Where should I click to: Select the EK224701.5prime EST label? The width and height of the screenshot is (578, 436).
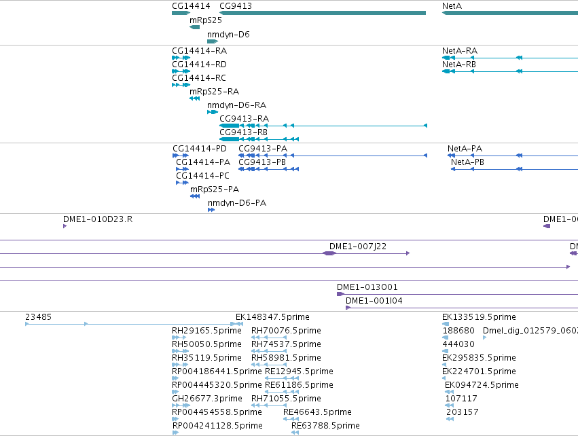click(479, 371)
